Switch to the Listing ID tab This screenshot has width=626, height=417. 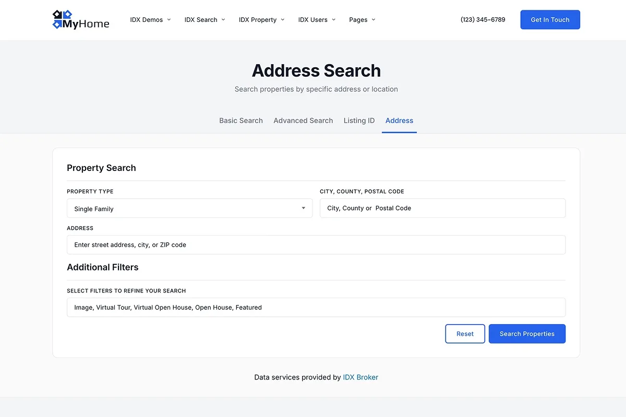click(x=359, y=120)
